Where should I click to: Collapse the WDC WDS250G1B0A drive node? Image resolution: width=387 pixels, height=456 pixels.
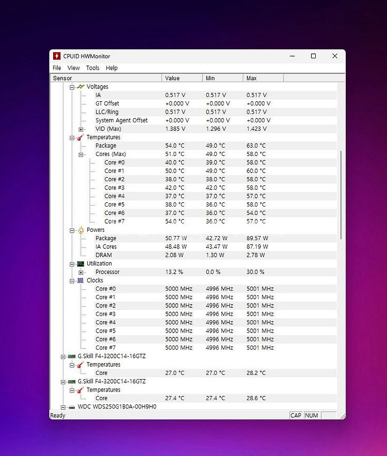click(x=63, y=407)
